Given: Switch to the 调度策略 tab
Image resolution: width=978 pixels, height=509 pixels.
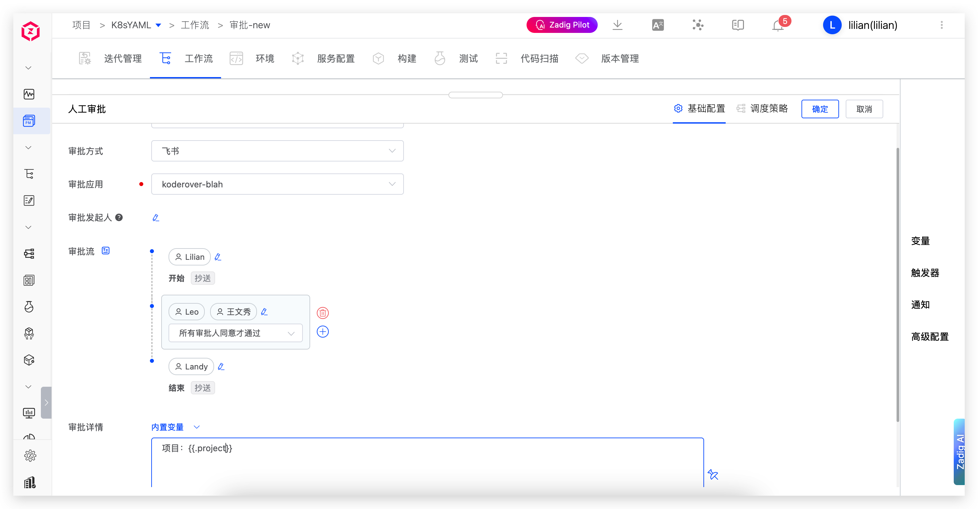Looking at the screenshot, I should point(769,108).
